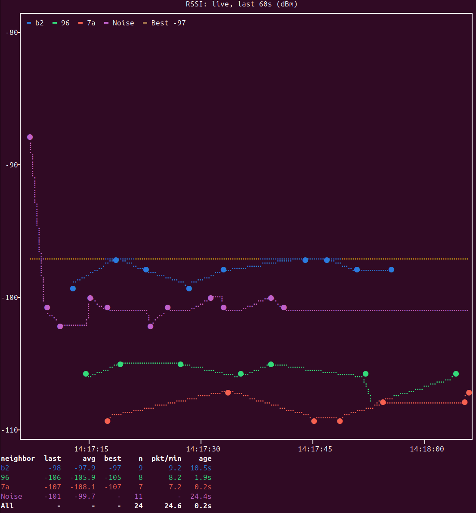
Task: Click the purple Noise legend color swatch
Action: (106, 23)
